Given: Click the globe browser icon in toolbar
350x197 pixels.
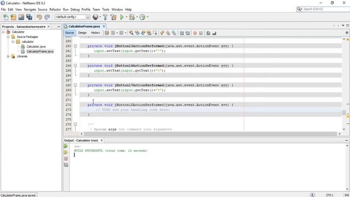Looking at the screenshot, I should [95, 17].
